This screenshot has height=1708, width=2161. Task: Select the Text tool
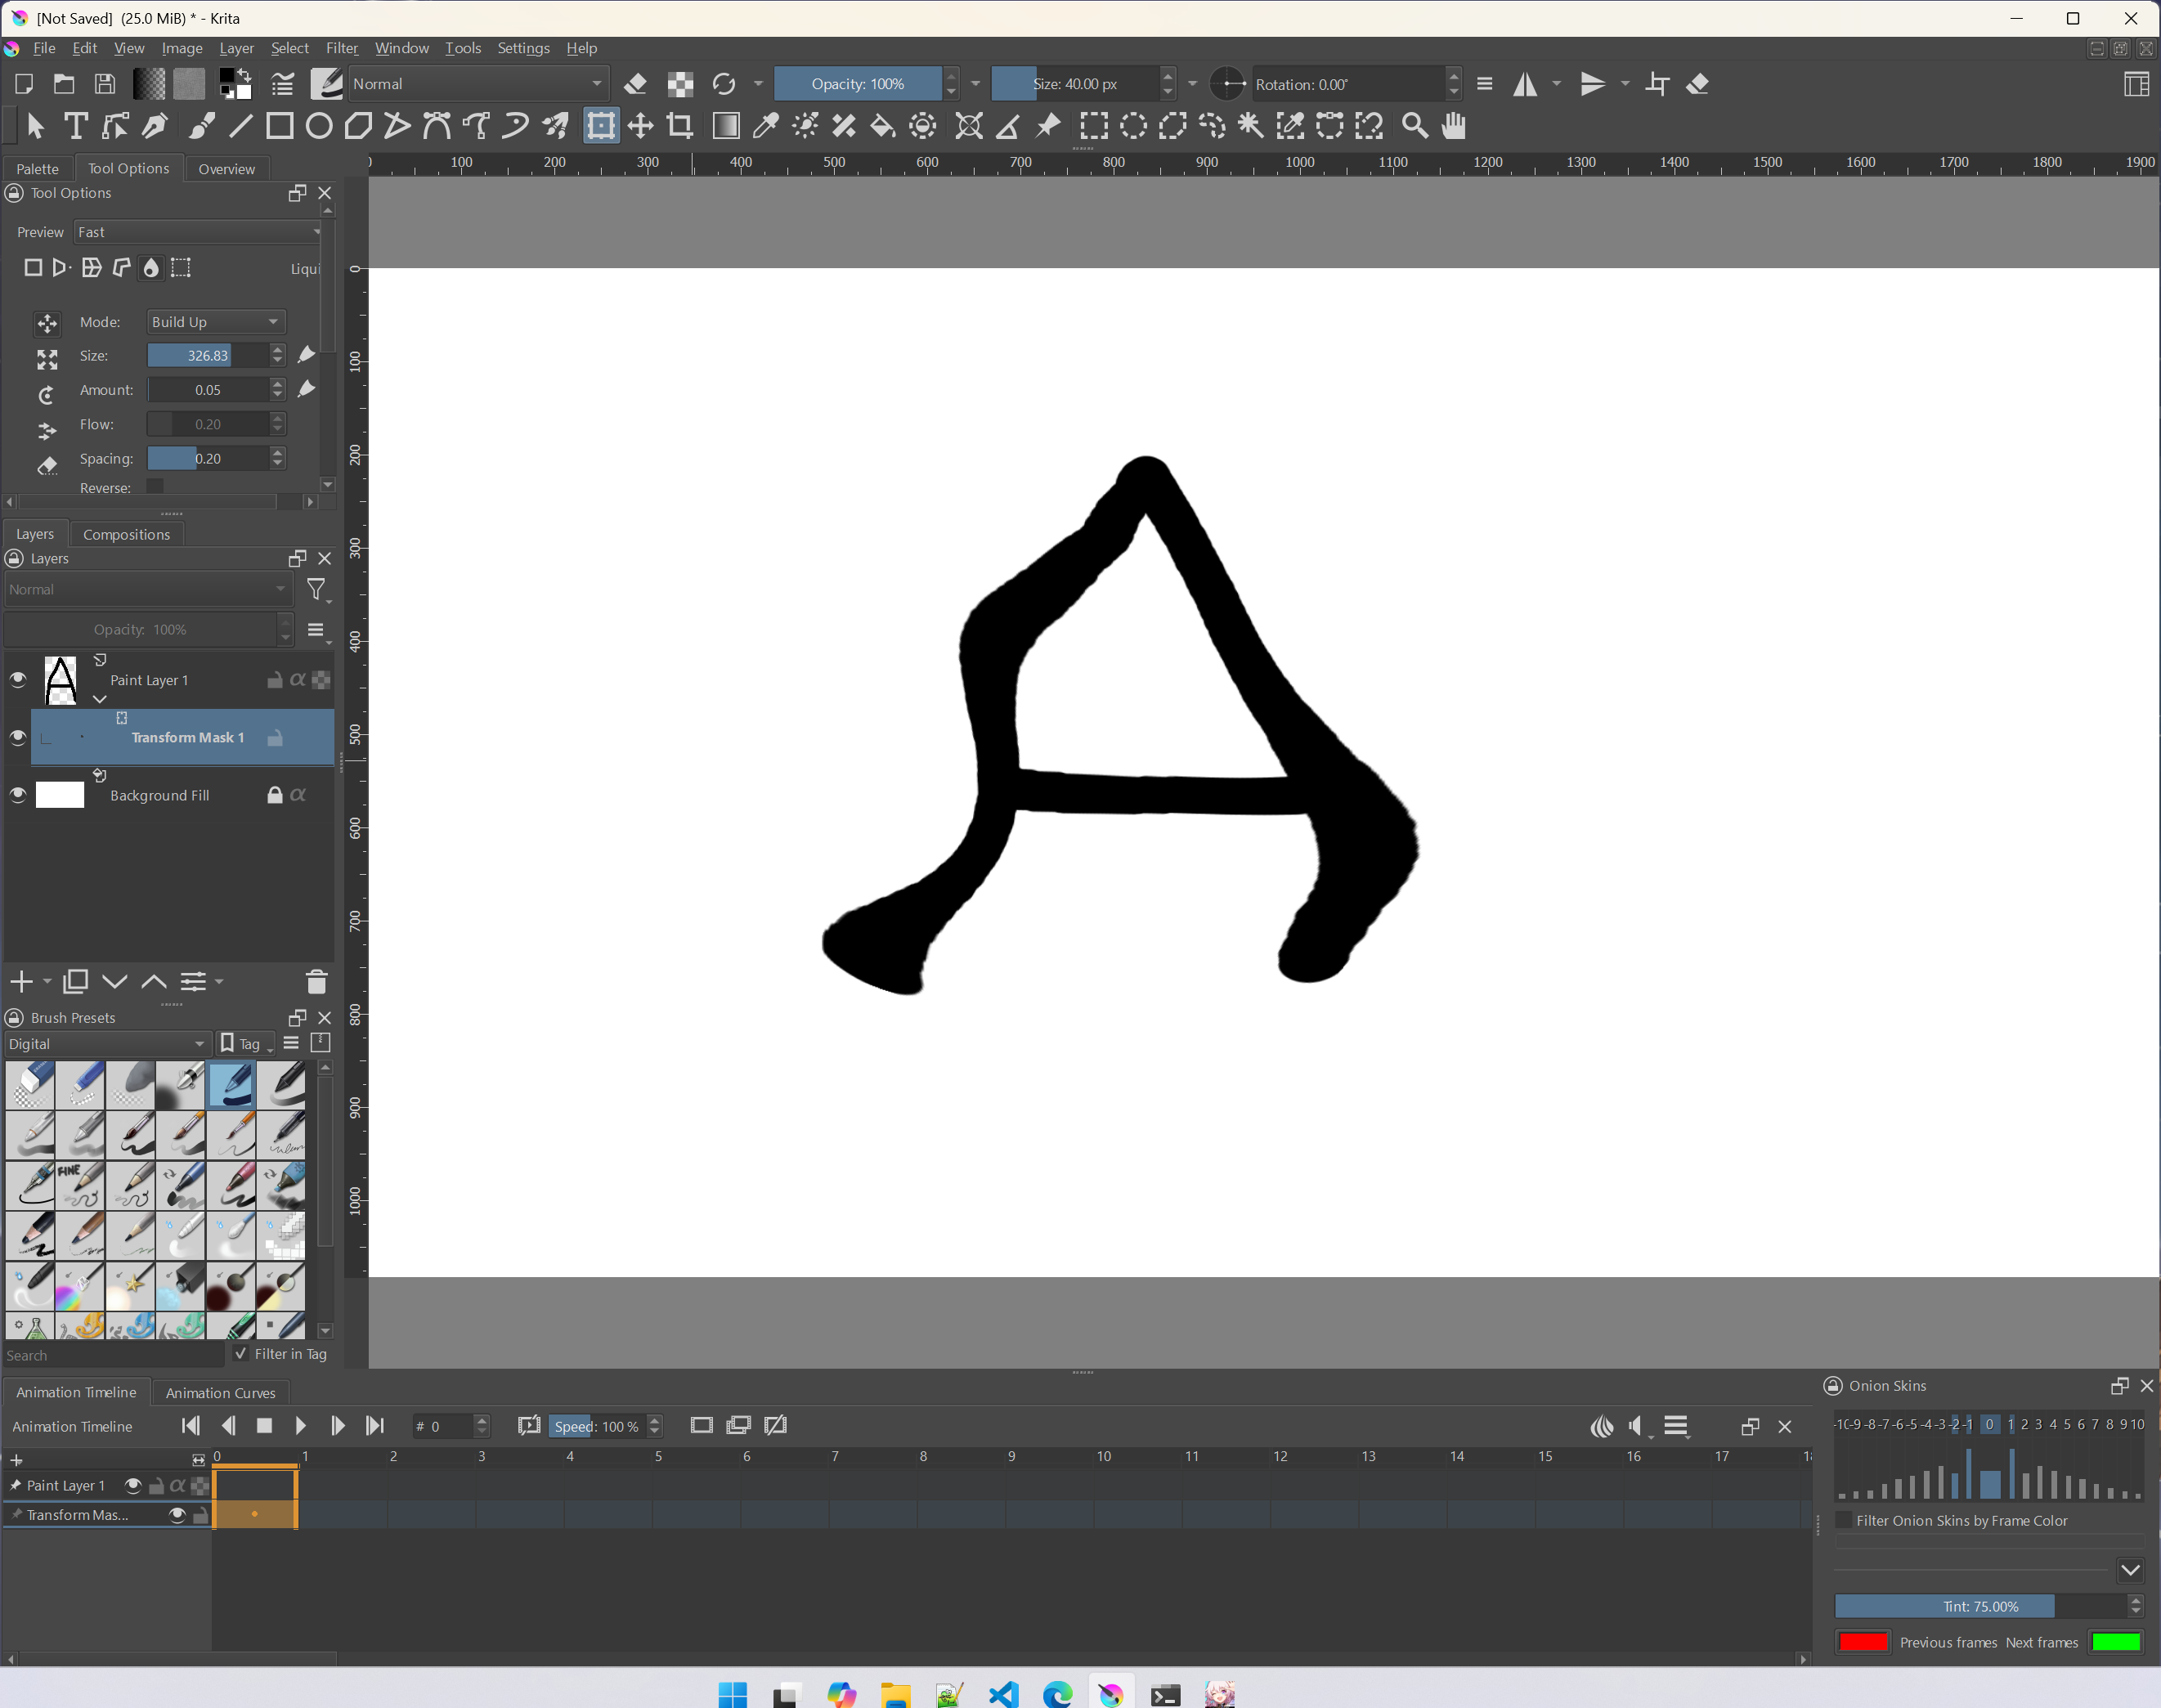pos(75,126)
